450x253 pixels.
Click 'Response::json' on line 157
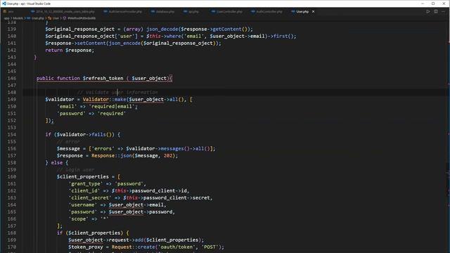(x=112, y=156)
